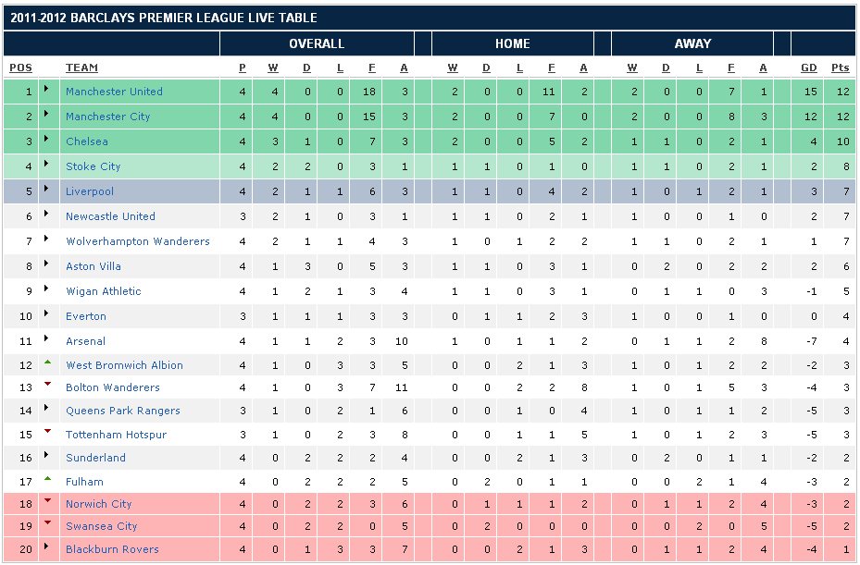
Task: Click the black arrow beside Queens Park Rangers
Action: point(47,411)
